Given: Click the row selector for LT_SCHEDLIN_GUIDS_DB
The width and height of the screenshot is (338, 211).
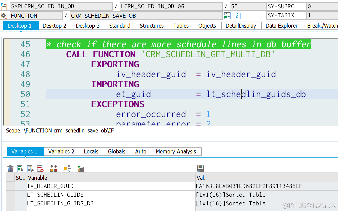Looking at the screenshot, I should coord(10,203).
